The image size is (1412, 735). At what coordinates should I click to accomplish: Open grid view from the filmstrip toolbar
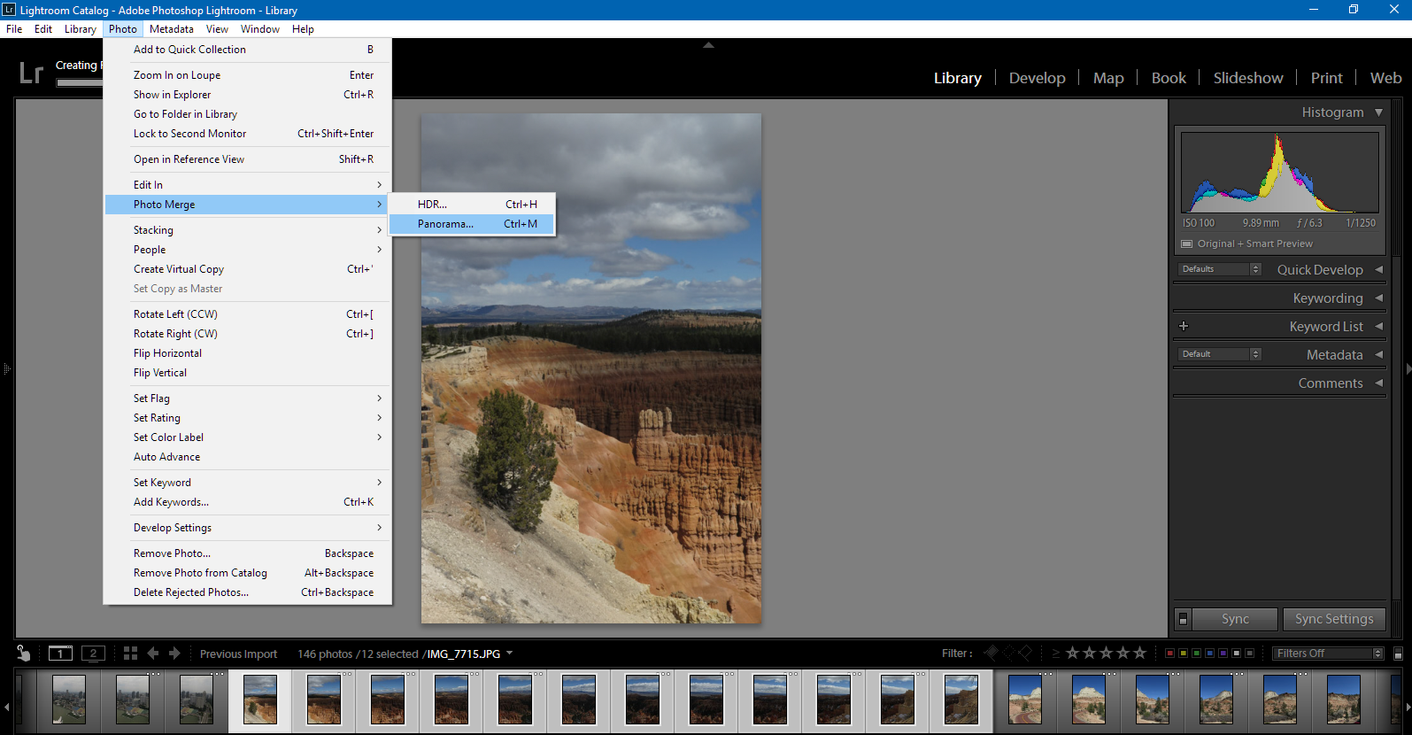[130, 654]
